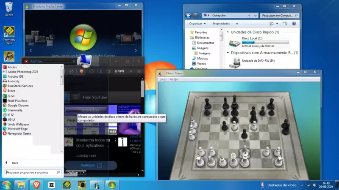This screenshot has height=190, width=339.
Task: Refresh the Computer window address bar
Action: [x=255, y=16]
